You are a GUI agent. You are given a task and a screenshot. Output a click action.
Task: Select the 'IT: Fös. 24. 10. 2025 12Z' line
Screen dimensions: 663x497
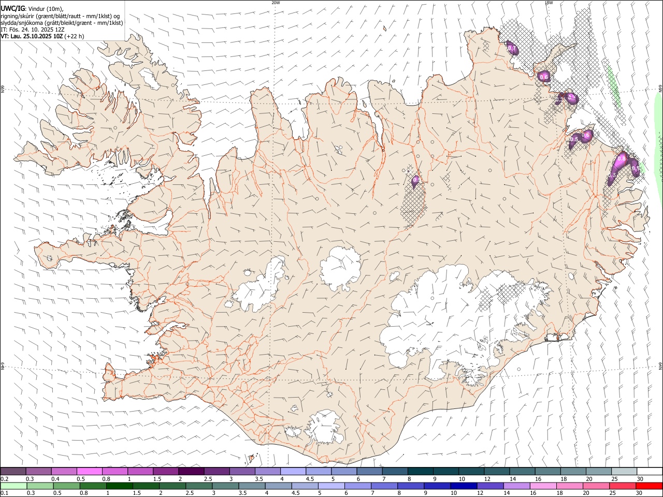33,30
